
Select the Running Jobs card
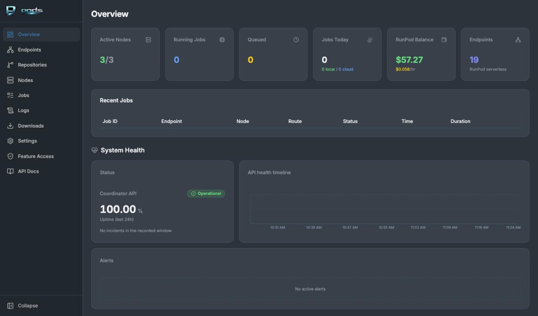tap(199, 54)
